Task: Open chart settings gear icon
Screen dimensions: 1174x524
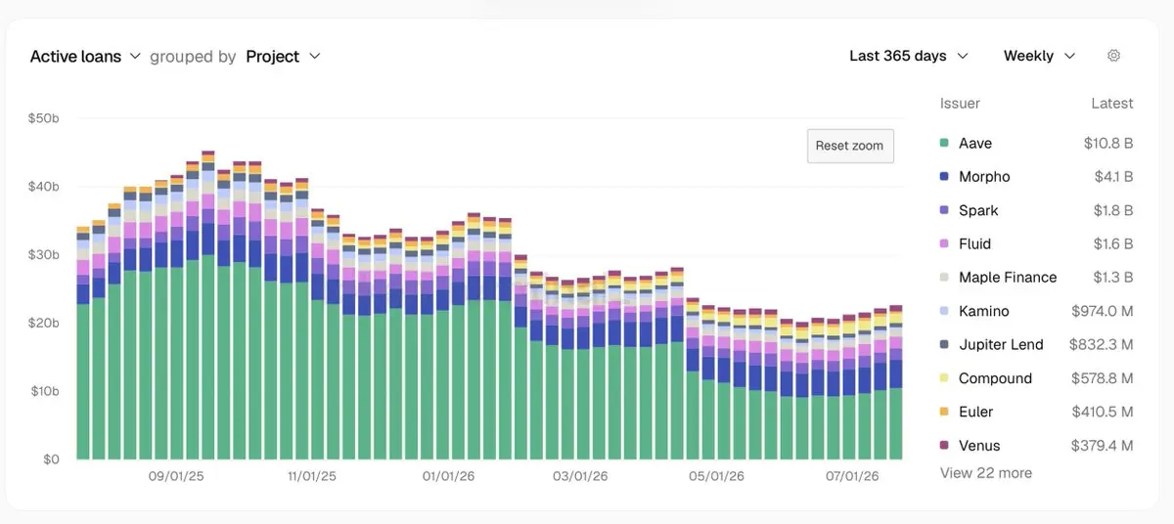Action: (1113, 56)
